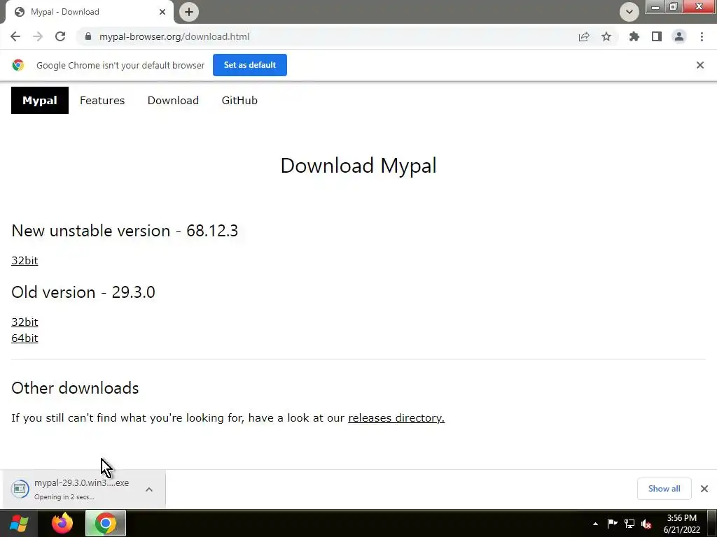Open the Chrome three-dot menu
Image resolution: width=717 pixels, height=537 pixels.
pos(702,36)
